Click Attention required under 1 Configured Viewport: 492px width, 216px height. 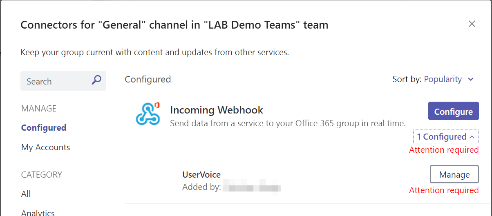pos(444,150)
